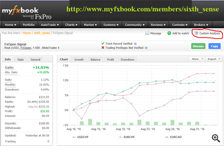Click the Balance value $131.03
The height and width of the screenshot is (146, 224).
coord(44,97)
